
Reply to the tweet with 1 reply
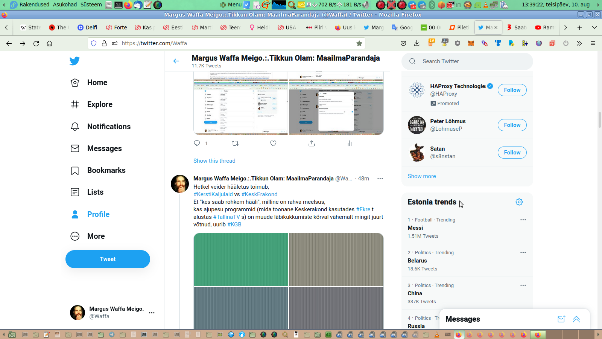[x=197, y=143]
